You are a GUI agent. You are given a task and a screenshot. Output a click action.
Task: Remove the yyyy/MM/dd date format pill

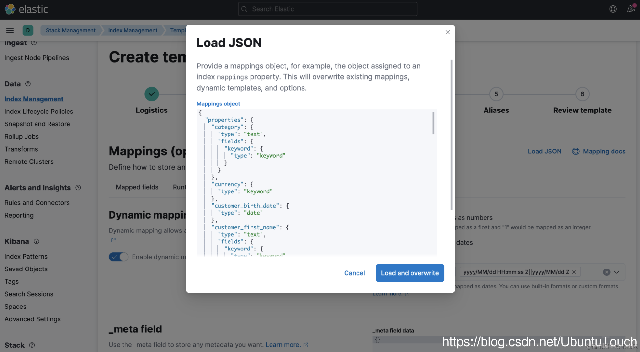pyautogui.click(x=574, y=272)
